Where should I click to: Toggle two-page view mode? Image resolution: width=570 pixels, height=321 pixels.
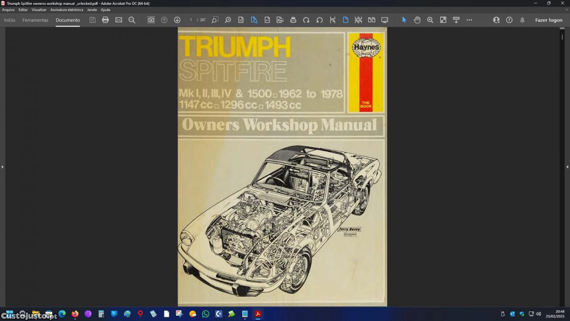pyautogui.click(x=371, y=20)
